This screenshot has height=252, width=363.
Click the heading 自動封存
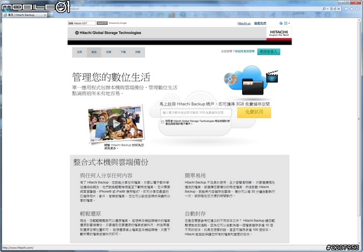pyautogui.click(x=195, y=213)
